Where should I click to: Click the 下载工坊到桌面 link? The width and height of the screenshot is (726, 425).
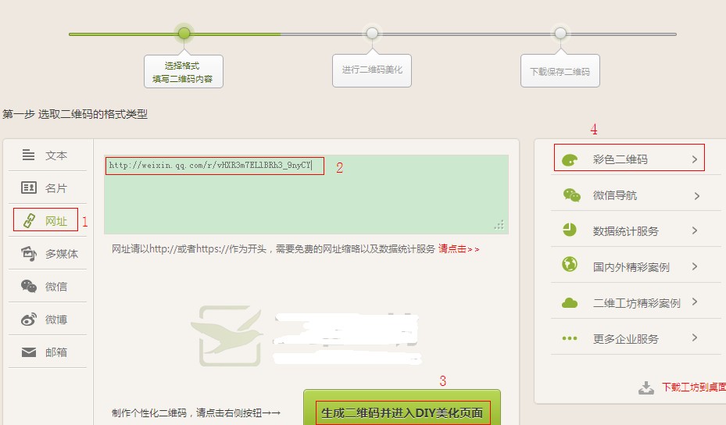point(694,387)
